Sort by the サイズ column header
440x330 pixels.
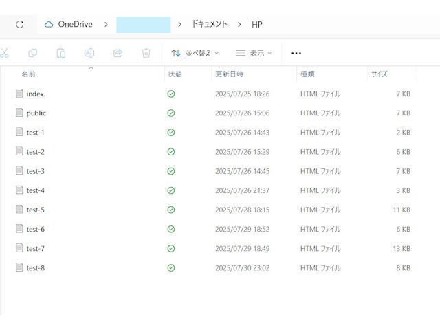click(x=379, y=74)
